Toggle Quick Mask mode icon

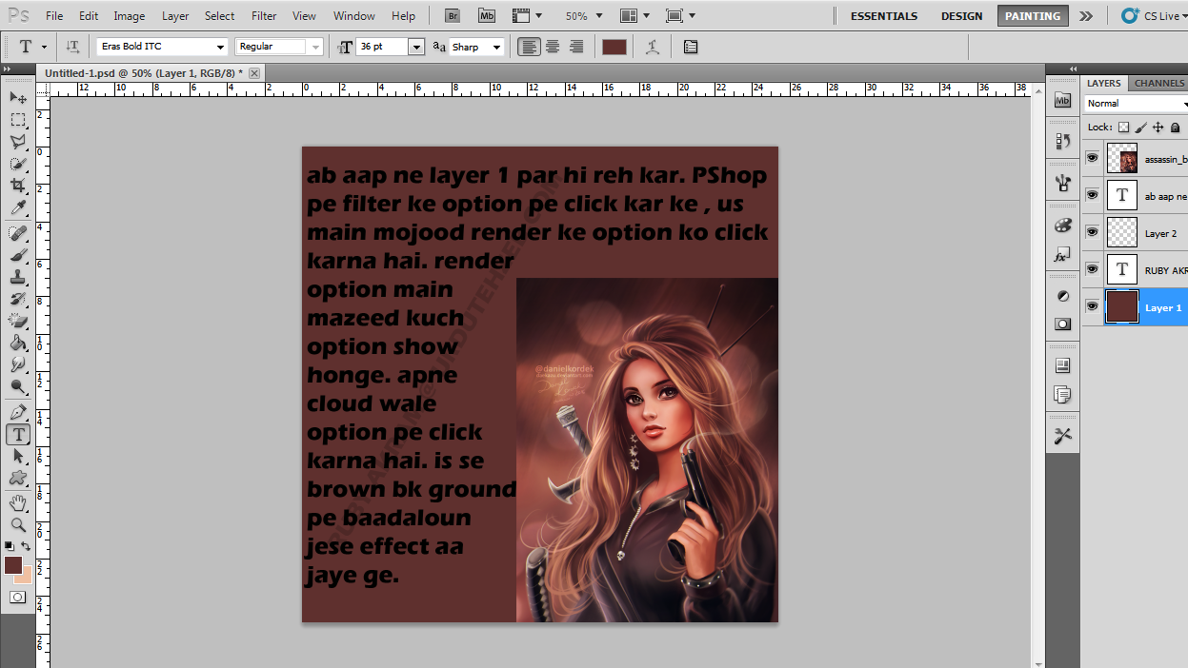pyautogui.click(x=18, y=597)
